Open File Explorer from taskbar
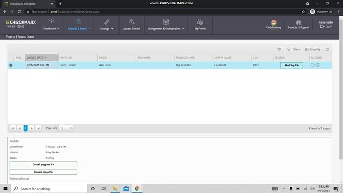Viewport: 343px width, 193px height. tap(115, 188)
